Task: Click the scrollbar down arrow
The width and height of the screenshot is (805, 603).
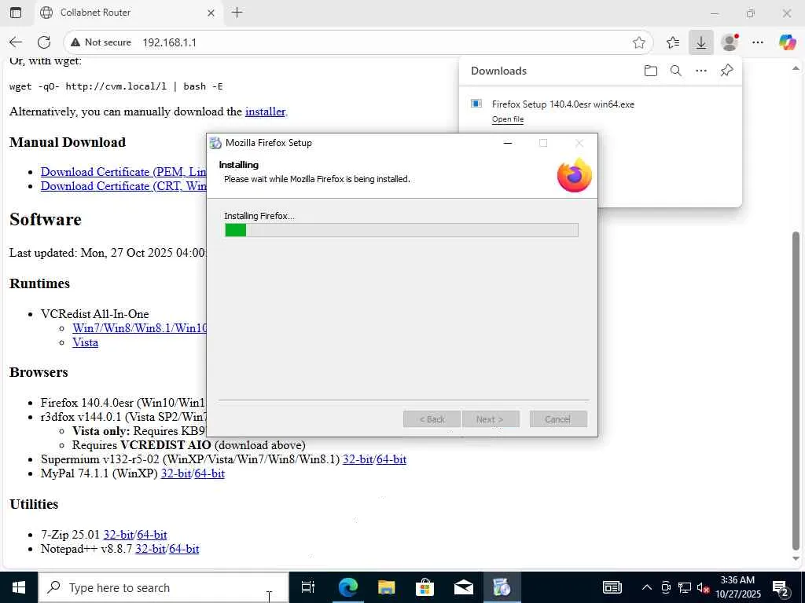Action: [796, 558]
